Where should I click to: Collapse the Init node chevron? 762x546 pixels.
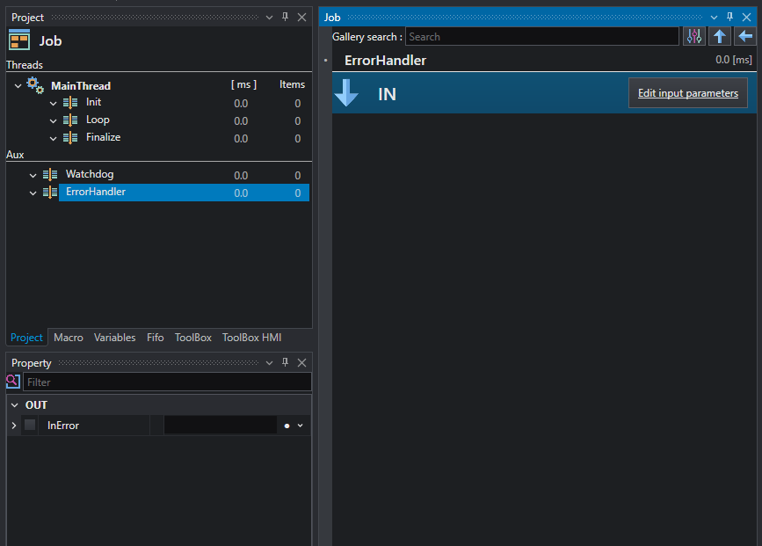(54, 104)
